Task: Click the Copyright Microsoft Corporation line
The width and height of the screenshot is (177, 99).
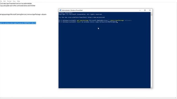Action: (x=80, y=14)
